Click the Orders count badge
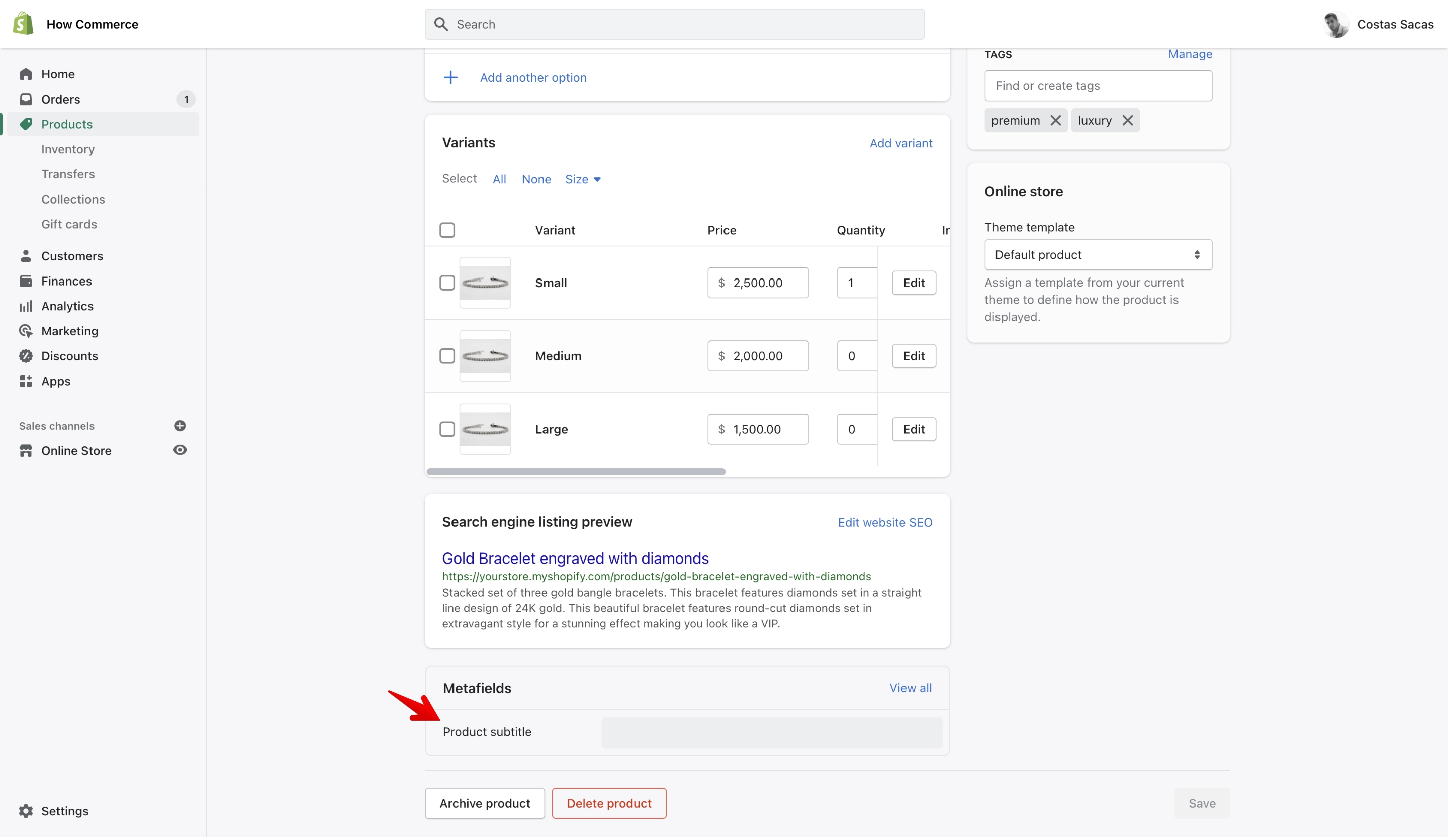The width and height of the screenshot is (1448, 837). coord(186,99)
